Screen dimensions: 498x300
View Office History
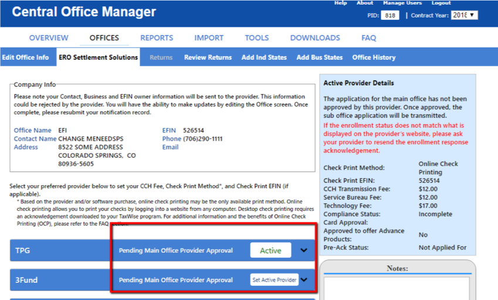374,57
